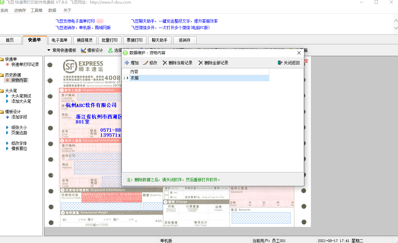
Task: Click the 删除全部记录 button label
Action: (x=216, y=63)
